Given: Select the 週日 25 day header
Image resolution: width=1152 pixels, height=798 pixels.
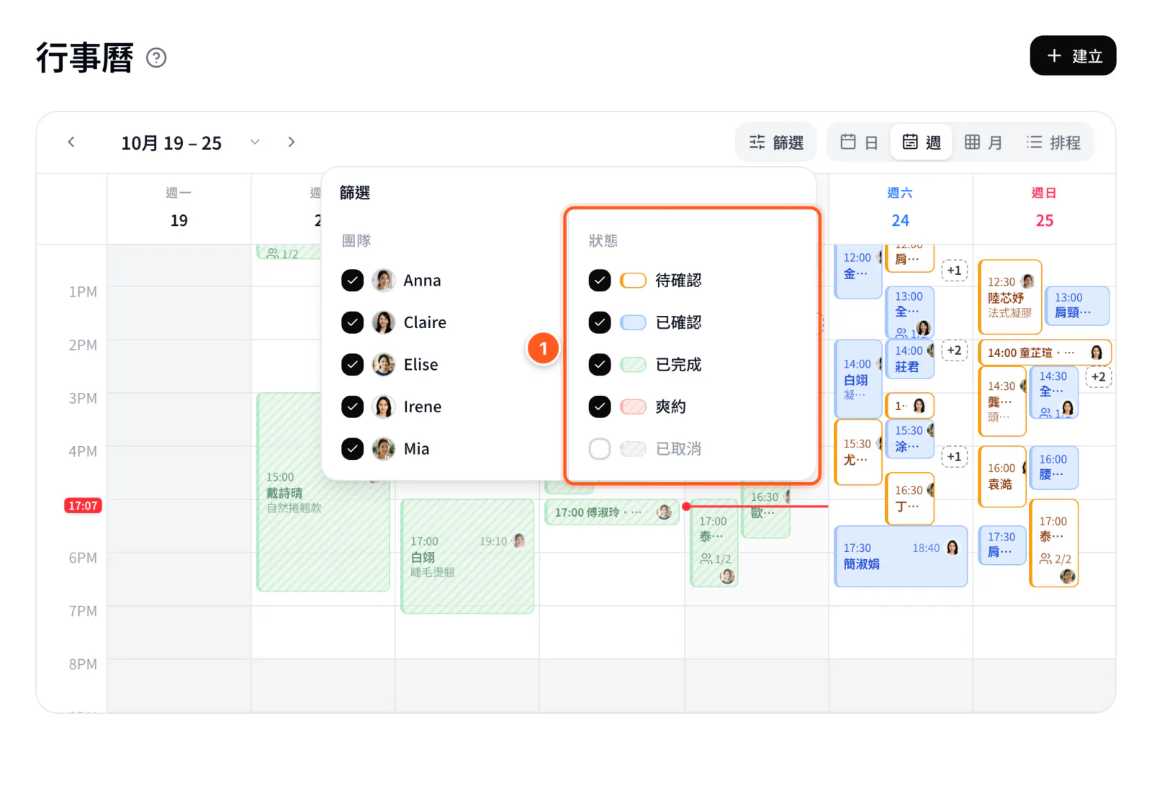Looking at the screenshot, I should coord(1044,207).
